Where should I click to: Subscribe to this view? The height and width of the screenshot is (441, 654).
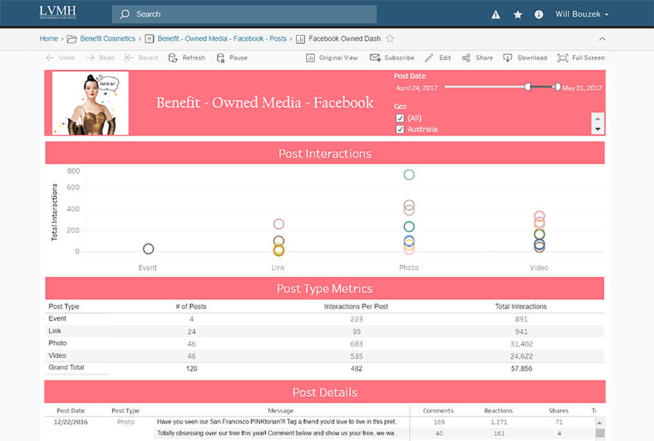point(392,58)
